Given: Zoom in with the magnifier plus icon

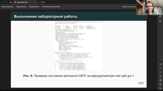Looking at the screenshot, I should [160, 84].
